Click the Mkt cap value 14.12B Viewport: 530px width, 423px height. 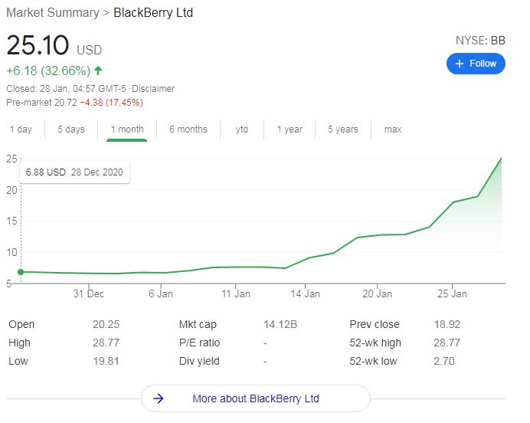[280, 324]
